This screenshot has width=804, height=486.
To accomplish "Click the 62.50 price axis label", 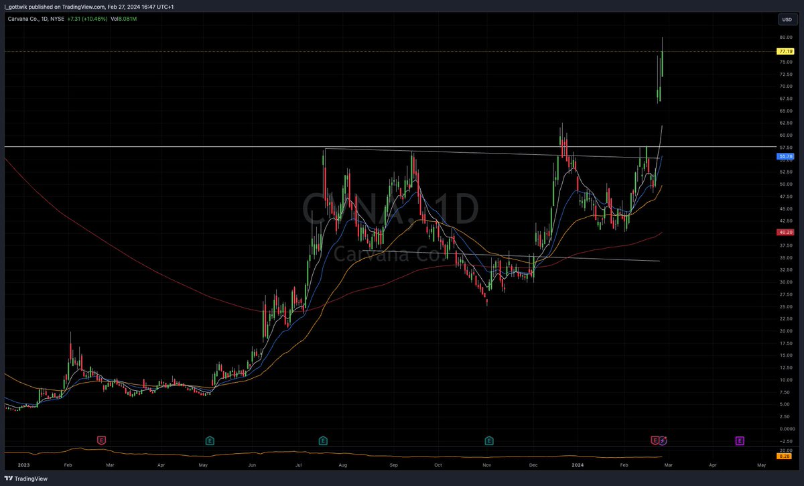I will click(x=785, y=123).
